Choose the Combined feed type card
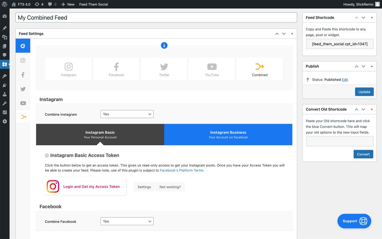 260,69
